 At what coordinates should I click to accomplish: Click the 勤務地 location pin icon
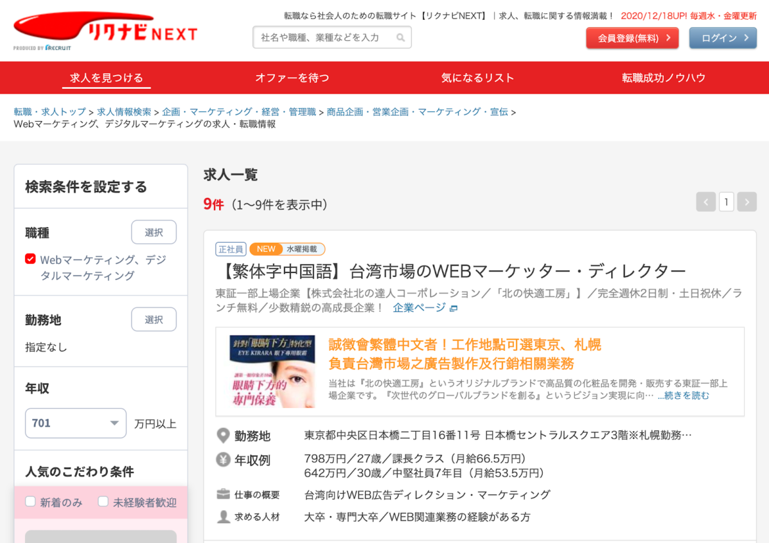tap(223, 436)
